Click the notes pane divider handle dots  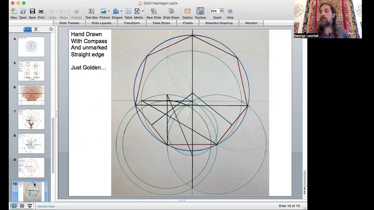[182, 200]
